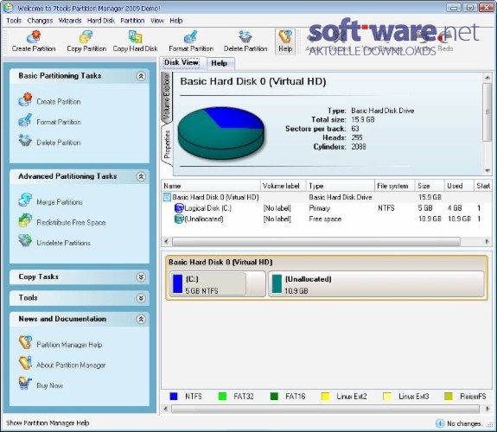The image size is (497, 432).
Task: Sort by the Name column header
Action: (x=211, y=186)
